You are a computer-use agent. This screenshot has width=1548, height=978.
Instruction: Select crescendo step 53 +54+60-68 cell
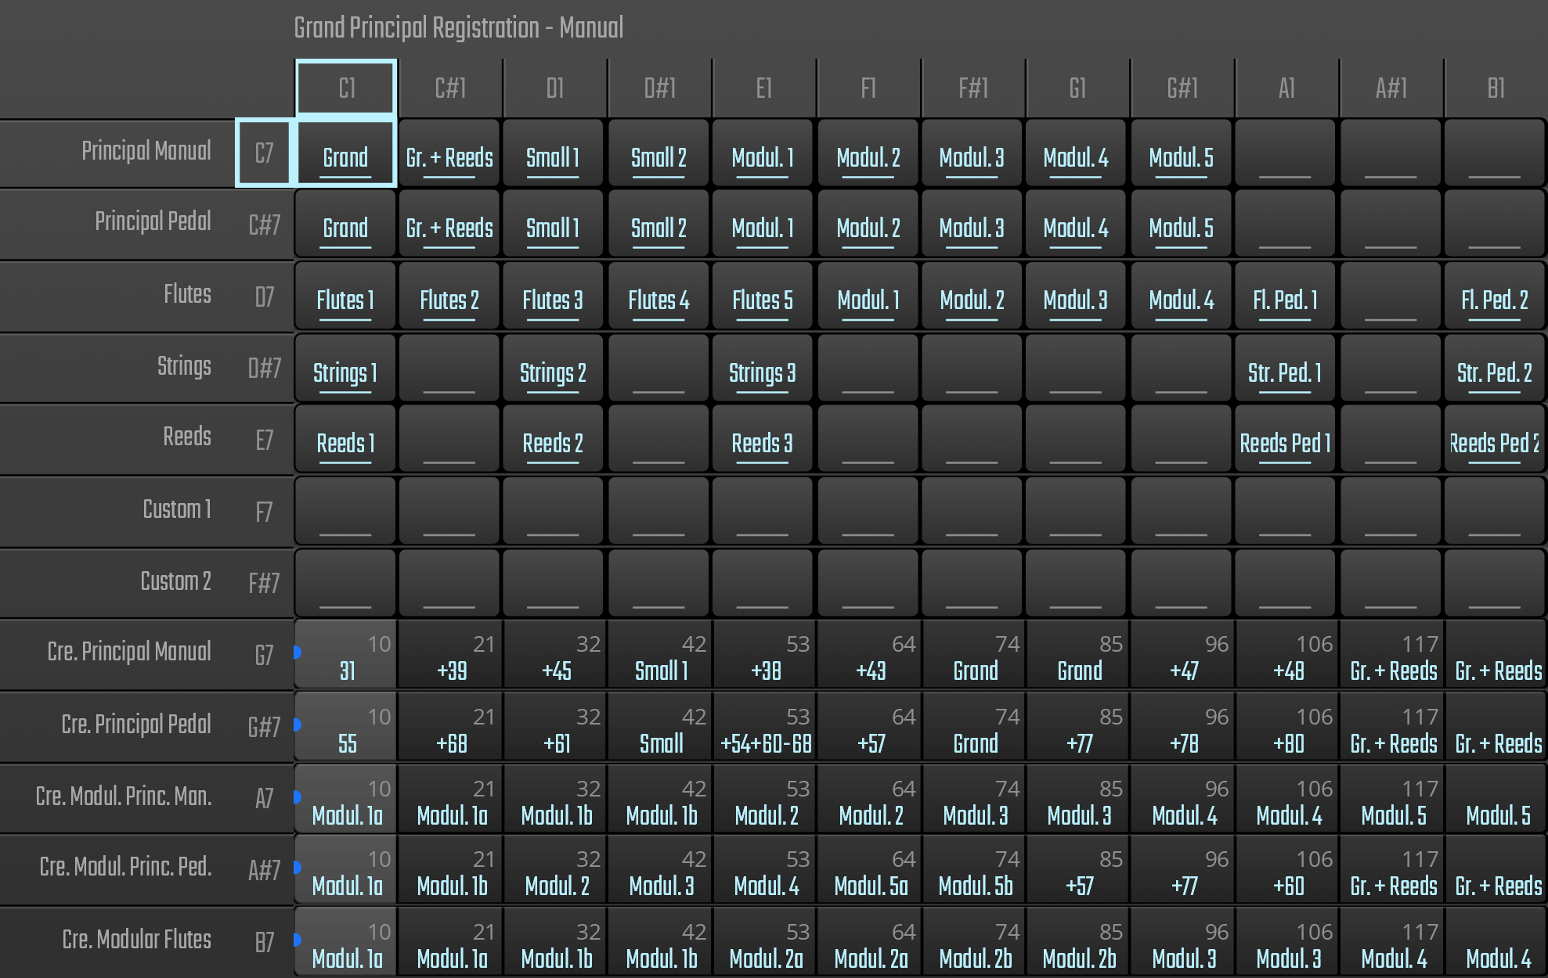coord(765,729)
